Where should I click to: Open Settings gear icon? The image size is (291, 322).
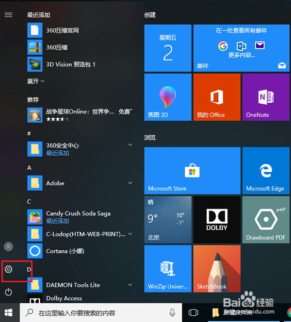point(8,269)
